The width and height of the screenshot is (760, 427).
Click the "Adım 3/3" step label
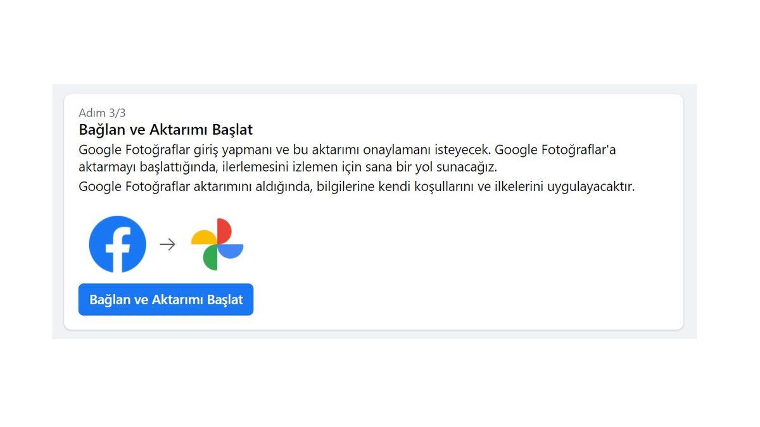tap(101, 113)
